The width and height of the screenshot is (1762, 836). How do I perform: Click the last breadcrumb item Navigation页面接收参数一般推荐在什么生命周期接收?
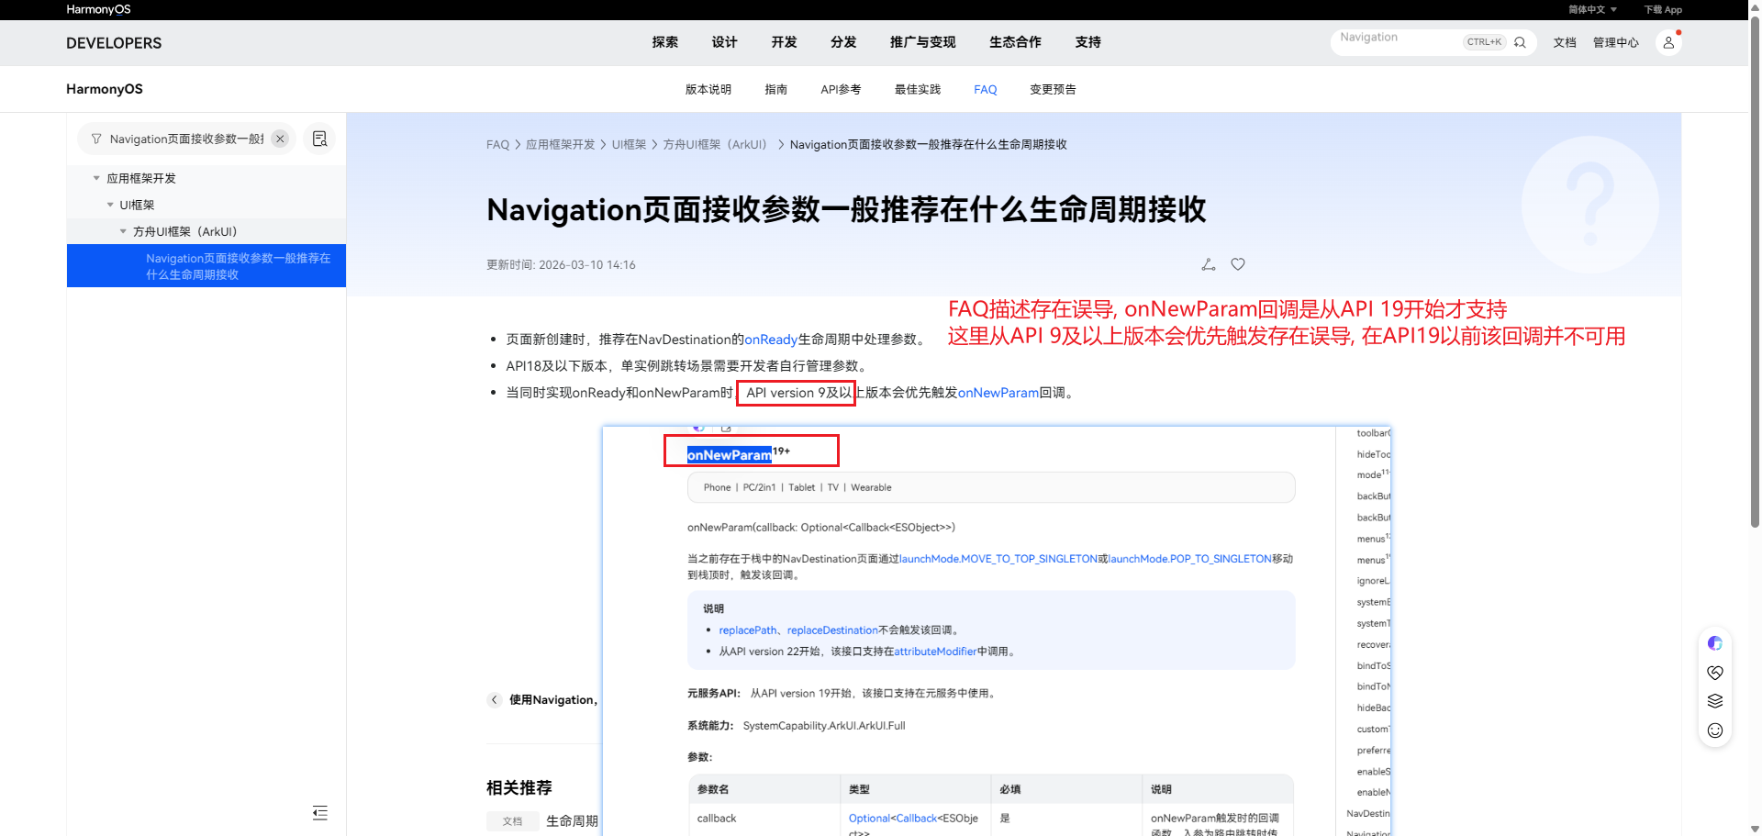(x=928, y=145)
